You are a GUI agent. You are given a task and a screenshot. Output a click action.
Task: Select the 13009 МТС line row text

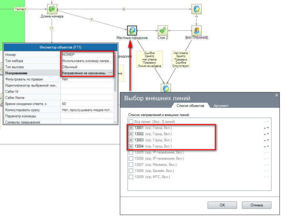(x=152, y=177)
